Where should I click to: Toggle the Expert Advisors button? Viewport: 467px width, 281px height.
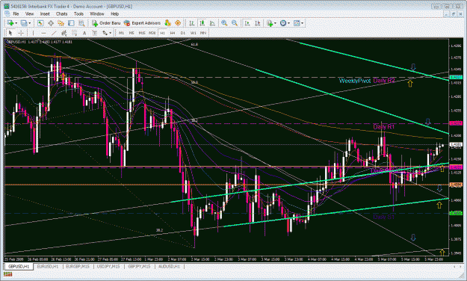142,23
